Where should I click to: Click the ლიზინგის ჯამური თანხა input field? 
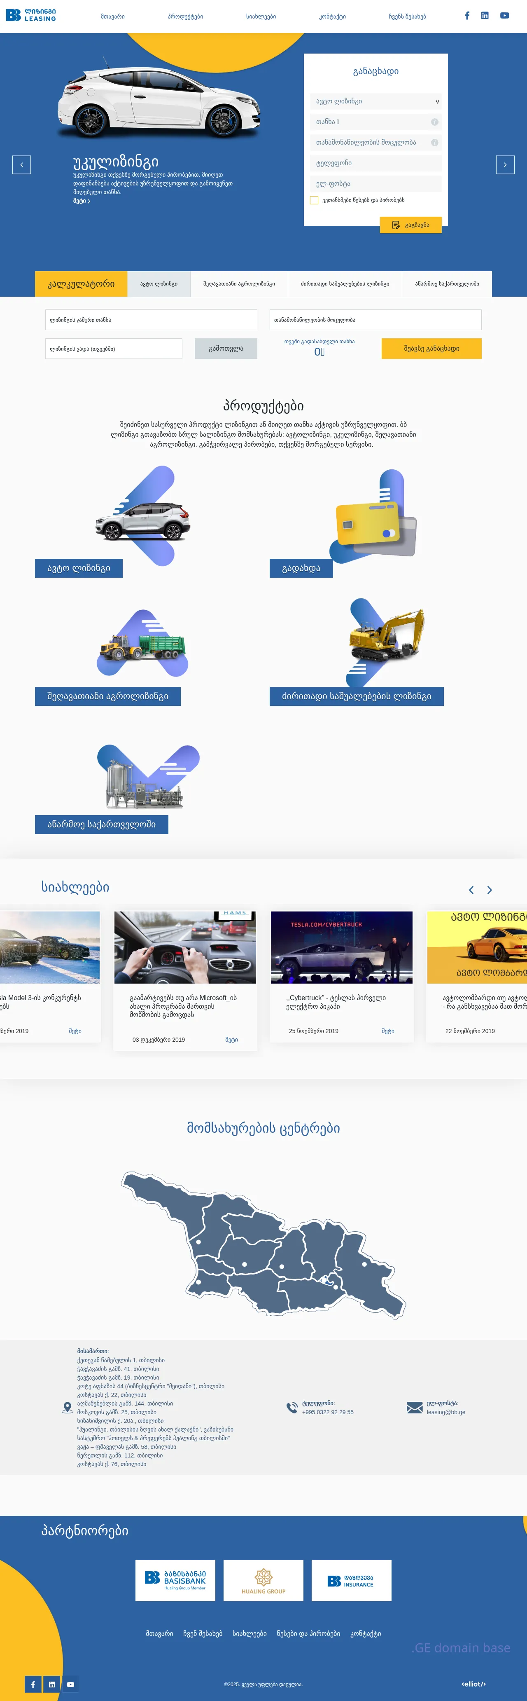[x=151, y=320]
